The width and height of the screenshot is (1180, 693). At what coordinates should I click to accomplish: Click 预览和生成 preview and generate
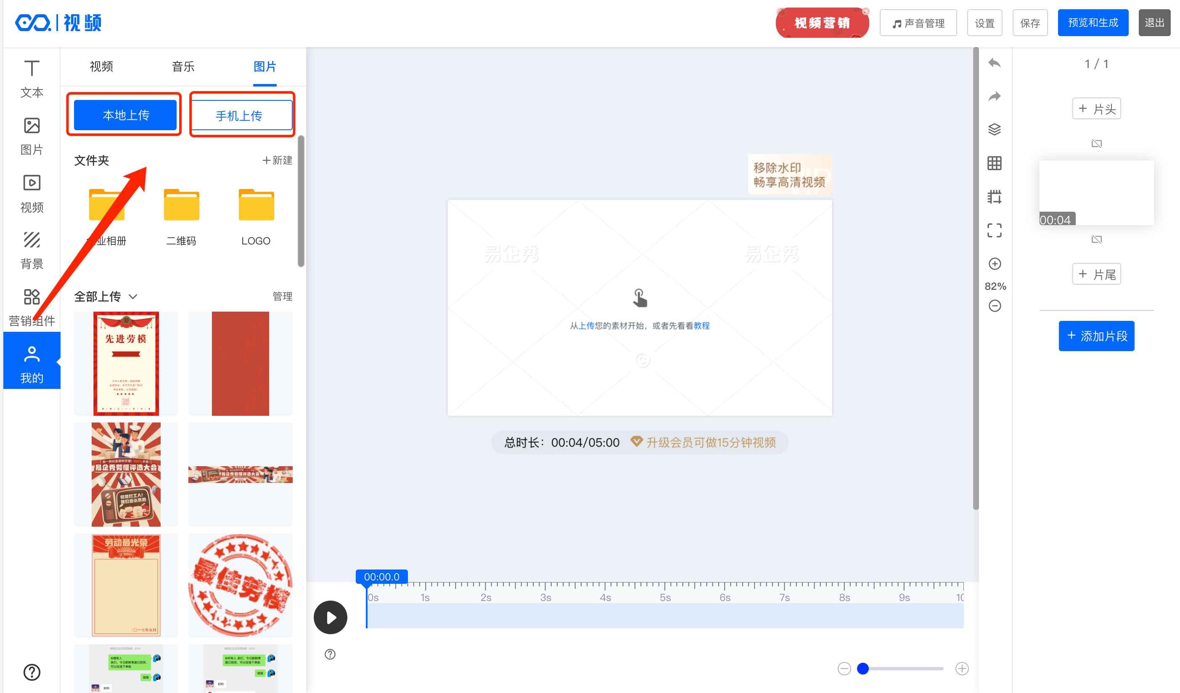click(1093, 22)
